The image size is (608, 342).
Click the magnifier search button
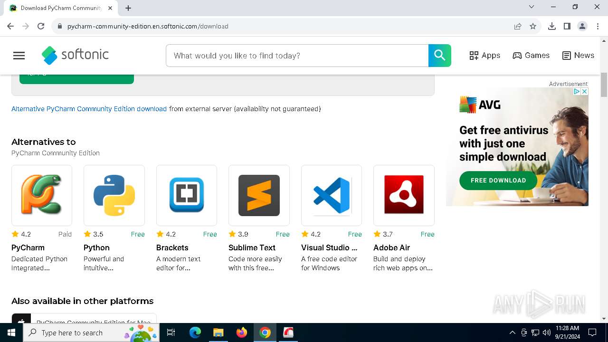[440, 56]
